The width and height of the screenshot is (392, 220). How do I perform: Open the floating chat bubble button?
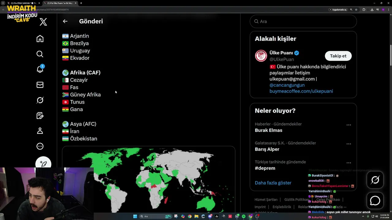375,201
